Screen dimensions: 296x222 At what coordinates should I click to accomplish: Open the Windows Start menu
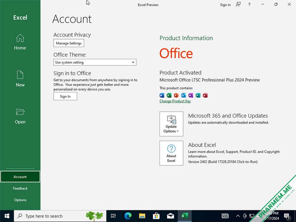point(7,216)
